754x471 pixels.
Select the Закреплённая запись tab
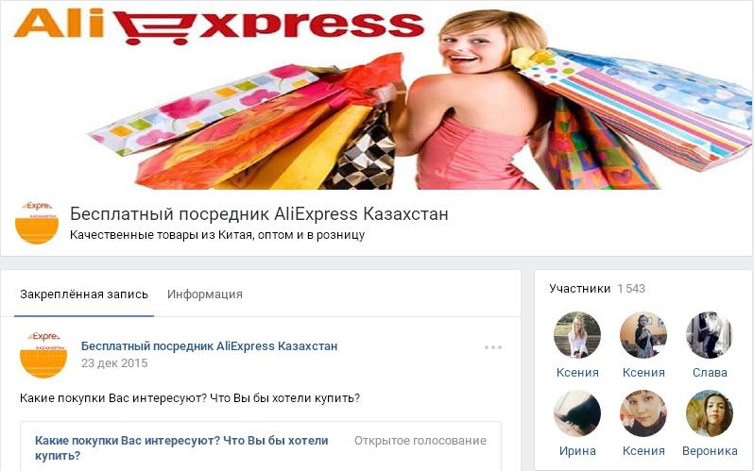pos(84,294)
